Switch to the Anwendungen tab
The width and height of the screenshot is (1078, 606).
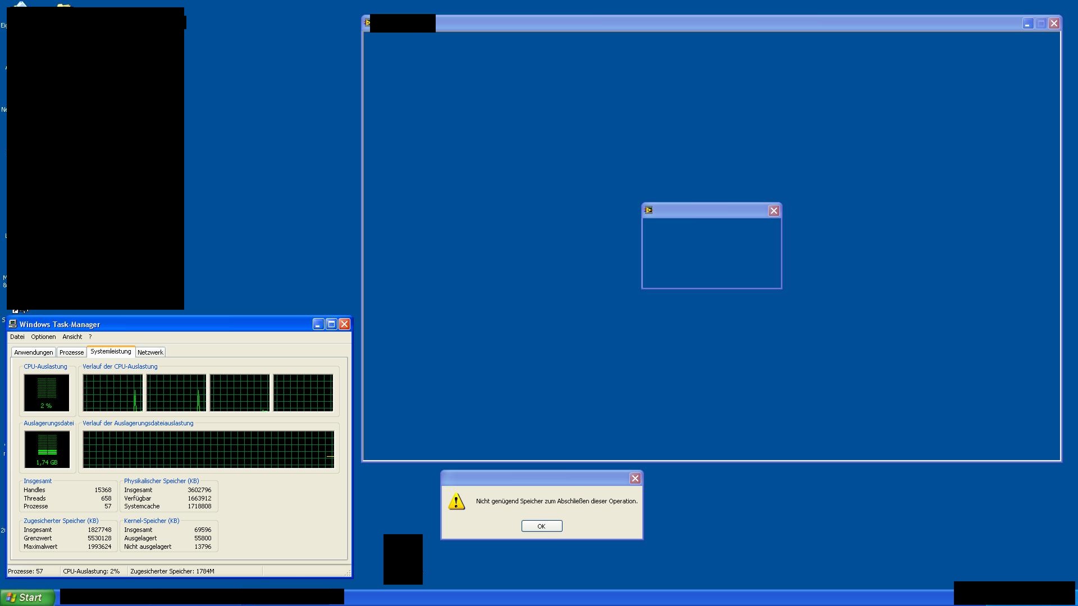tap(34, 352)
